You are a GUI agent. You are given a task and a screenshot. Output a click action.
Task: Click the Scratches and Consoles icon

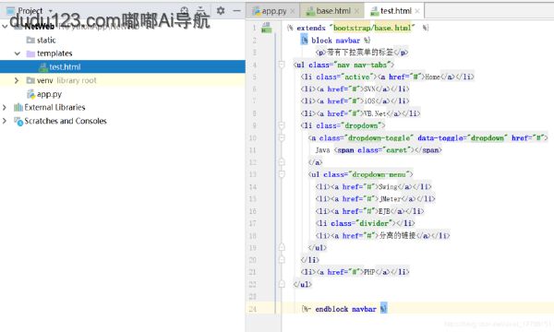pyautogui.click(x=18, y=121)
